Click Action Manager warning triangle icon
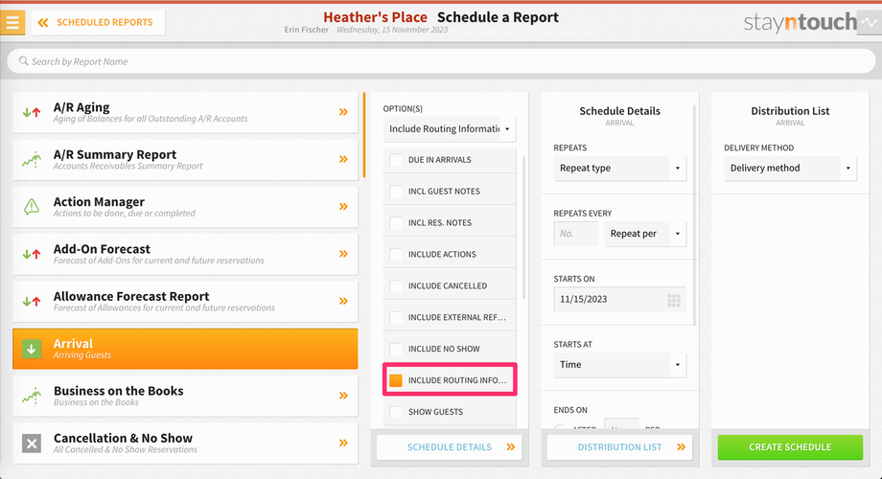882x479 pixels. [x=32, y=206]
